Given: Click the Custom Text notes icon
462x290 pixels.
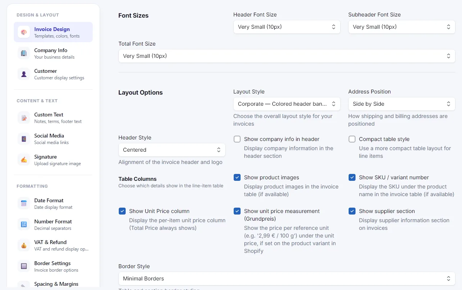Looking at the screenshot, I should [24, 118].
